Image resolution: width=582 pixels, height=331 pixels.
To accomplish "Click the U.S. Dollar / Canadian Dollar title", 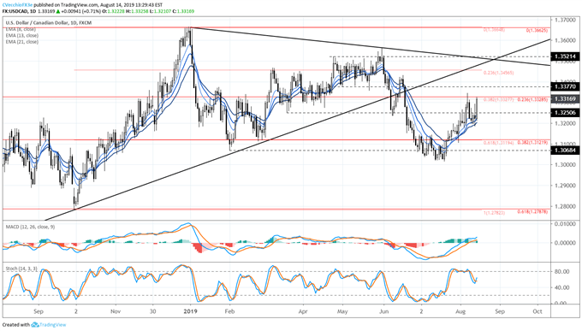I will click(x=37, y=23).
